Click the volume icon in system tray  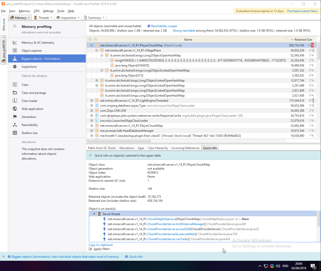click(278, 266)
